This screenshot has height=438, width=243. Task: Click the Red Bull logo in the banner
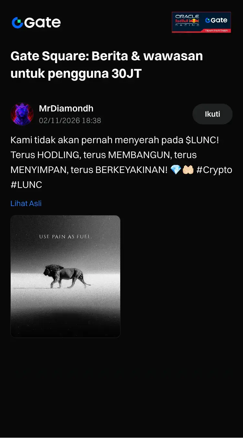tap(187, 21)
